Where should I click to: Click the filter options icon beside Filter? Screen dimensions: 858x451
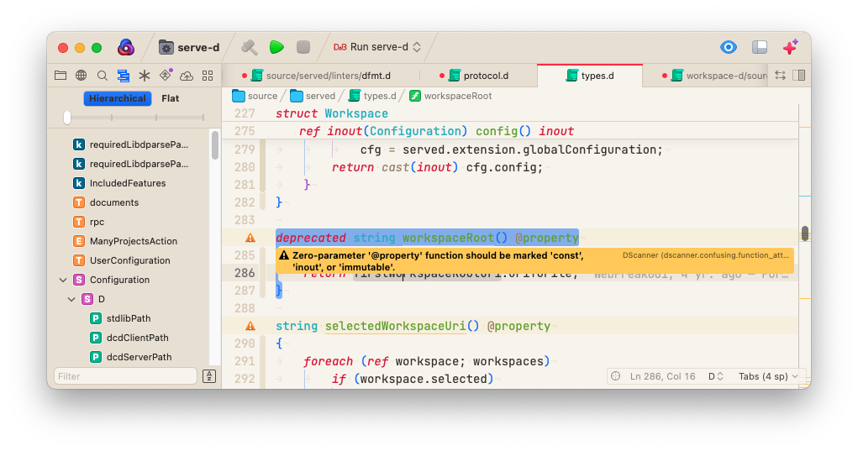pyautogui.click(x=209, y=376)
